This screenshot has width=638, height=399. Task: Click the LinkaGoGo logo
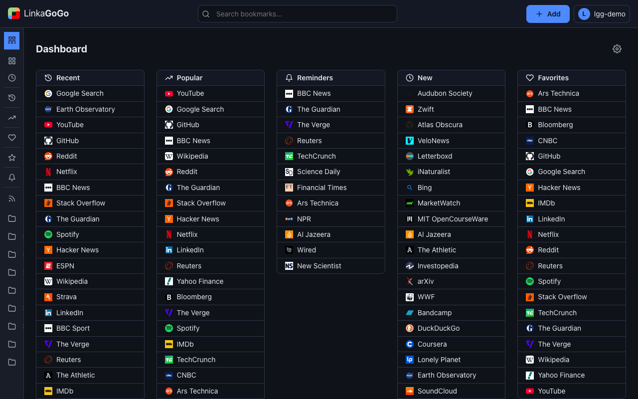(38, 13)
